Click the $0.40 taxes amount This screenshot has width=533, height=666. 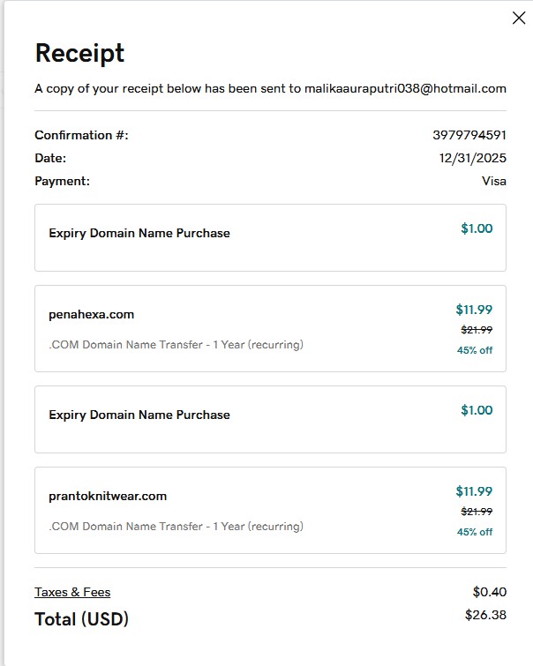[x=489, y=592]
